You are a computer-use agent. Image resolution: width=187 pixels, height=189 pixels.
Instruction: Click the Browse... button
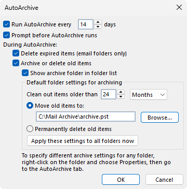tap(159, 118)
